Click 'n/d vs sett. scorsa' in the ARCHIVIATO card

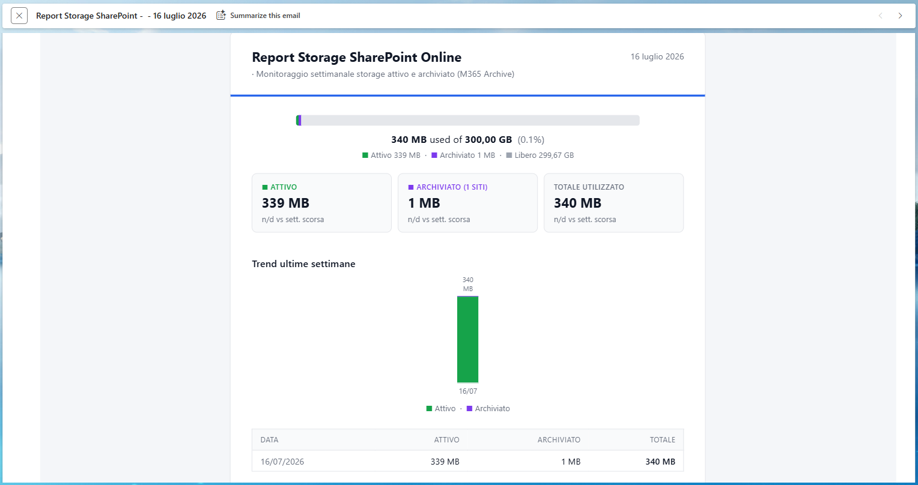pyautogui.click(x=439, y=220)
